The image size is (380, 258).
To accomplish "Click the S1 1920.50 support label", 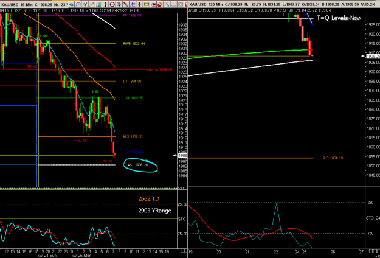I will pyautogui.click(x=134, y=98).
